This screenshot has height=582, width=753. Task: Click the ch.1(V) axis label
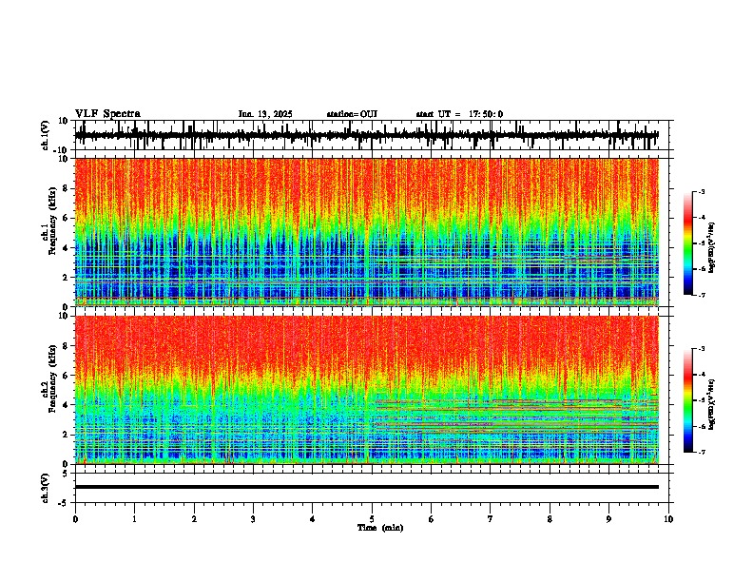(46, 135)
